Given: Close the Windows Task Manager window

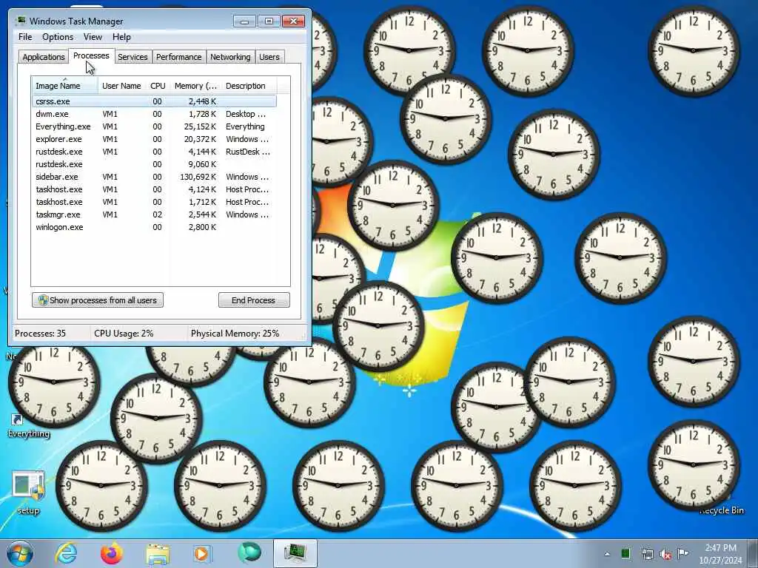Looking at the screenshot, I should point(293,21).
